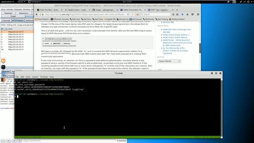Click the Firefox page vertical scrollbar
The image size is (254, 143).
(x=200, y=48)
